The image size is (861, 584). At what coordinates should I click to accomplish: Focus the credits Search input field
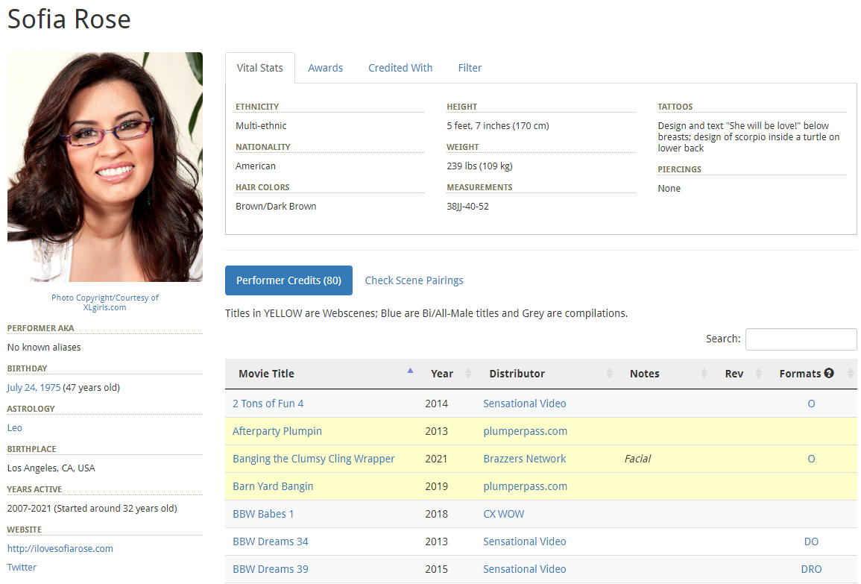[x=801, y=339]
